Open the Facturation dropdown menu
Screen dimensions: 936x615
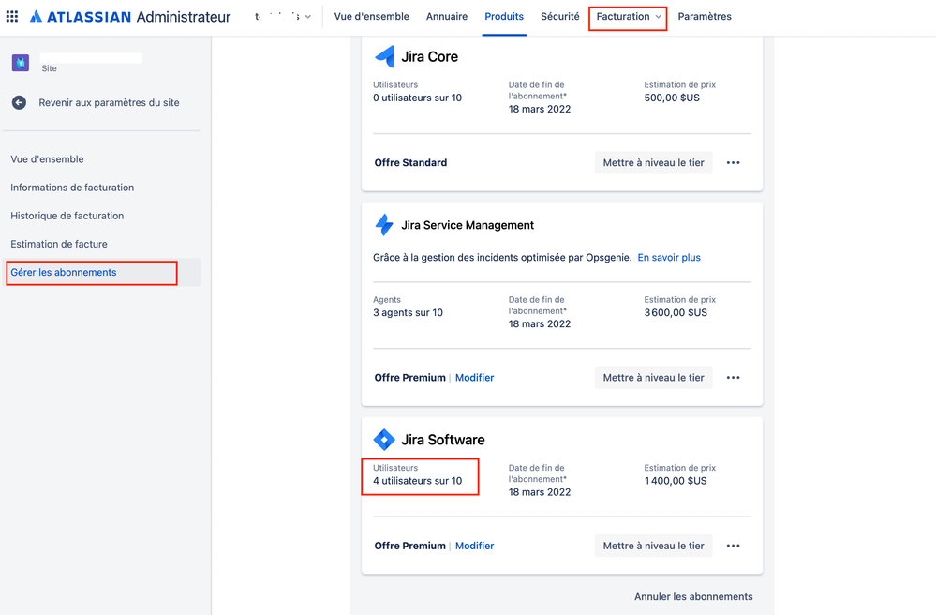pyautogui.click(x=628, y=17)
